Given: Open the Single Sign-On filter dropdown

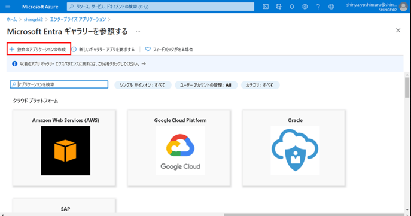Looking at the screenshot, I should point(143,85).
